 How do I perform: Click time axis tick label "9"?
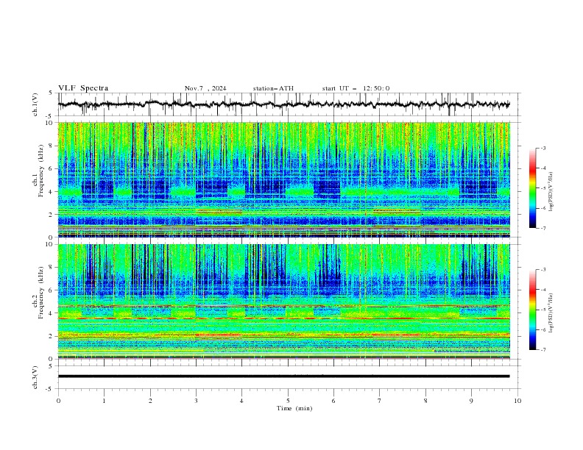click(x=471, y=401)
